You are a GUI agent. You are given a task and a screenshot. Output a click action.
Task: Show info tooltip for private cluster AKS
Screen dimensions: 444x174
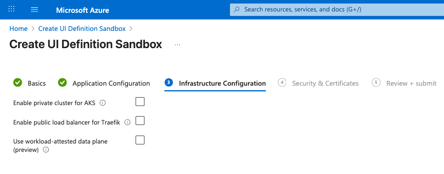(x=103, y=103)
